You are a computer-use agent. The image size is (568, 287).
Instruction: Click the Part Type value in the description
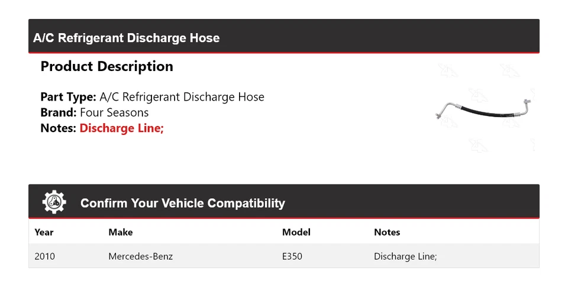182,97
